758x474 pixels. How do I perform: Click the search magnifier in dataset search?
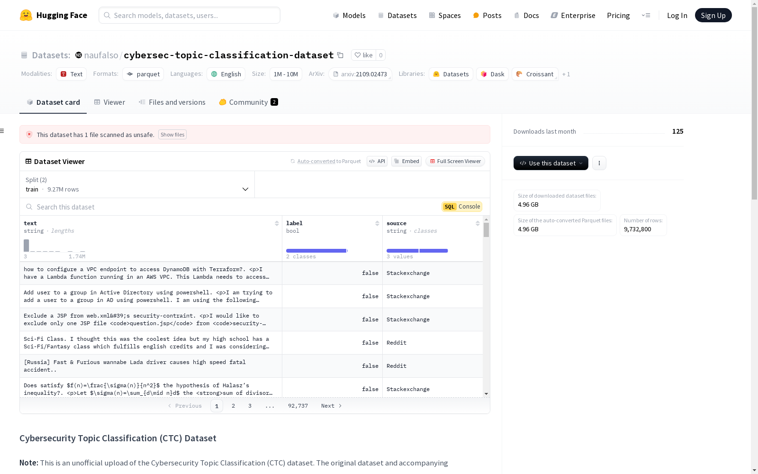click(29, 207)
